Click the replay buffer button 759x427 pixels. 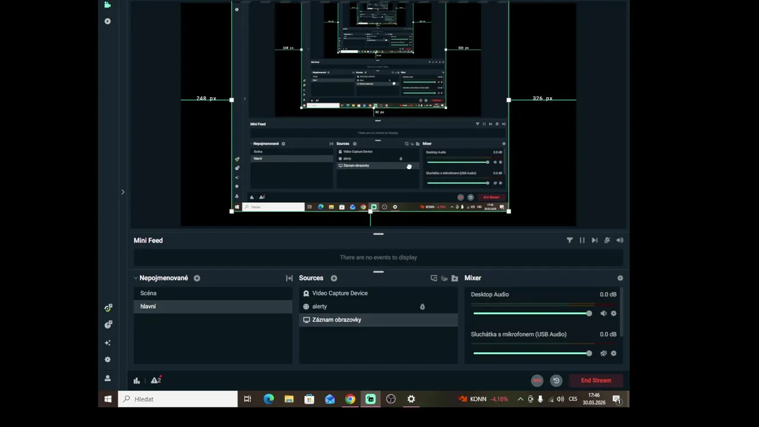[x=556, y=381]
